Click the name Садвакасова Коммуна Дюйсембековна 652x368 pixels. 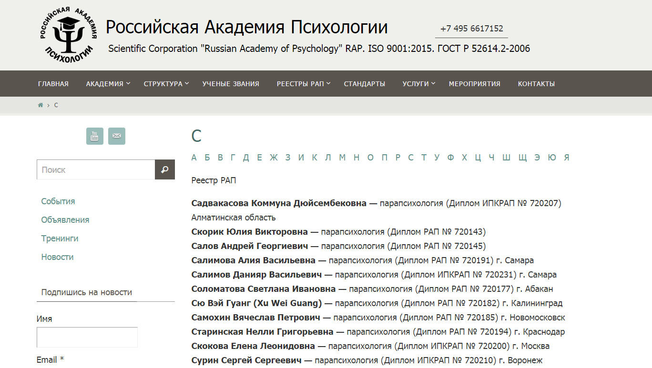click(279, 203)
